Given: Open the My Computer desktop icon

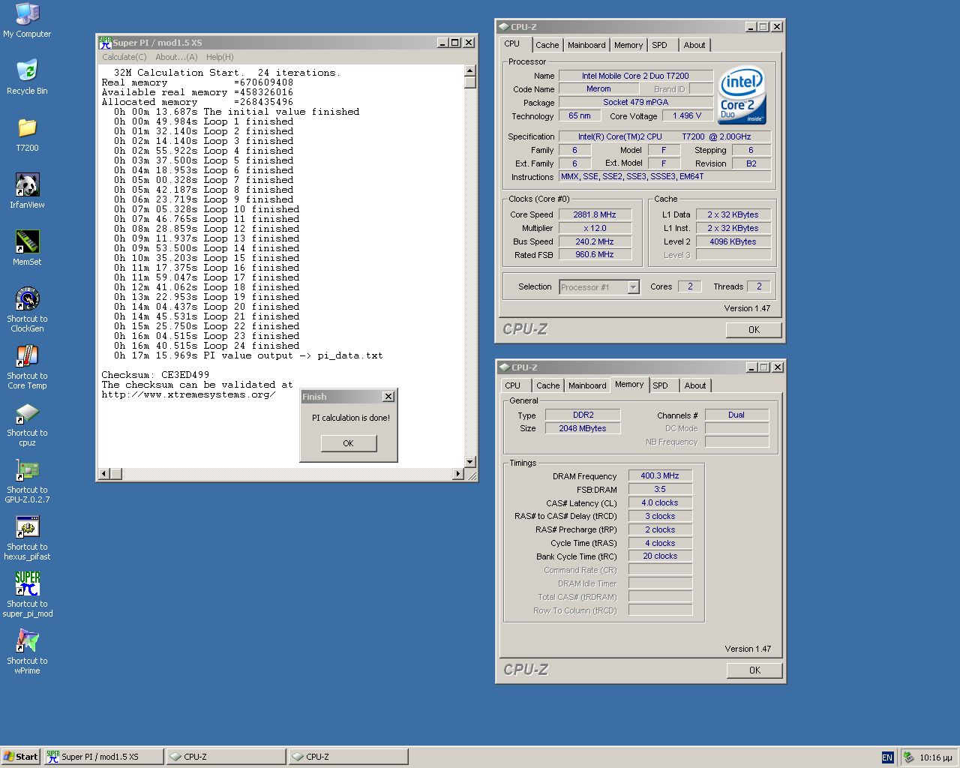Looking at the screenshot, I should [x=27, y=19].
